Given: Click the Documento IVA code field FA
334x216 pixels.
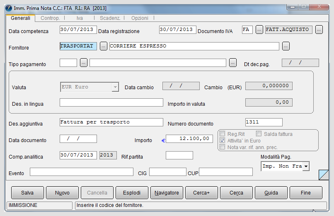Looking at the screenshot, I should pos(247,30).
